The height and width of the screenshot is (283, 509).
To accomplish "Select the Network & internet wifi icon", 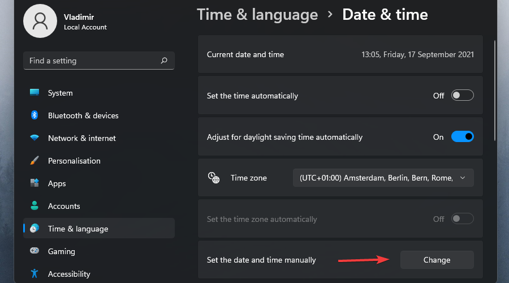I will 34,138.
